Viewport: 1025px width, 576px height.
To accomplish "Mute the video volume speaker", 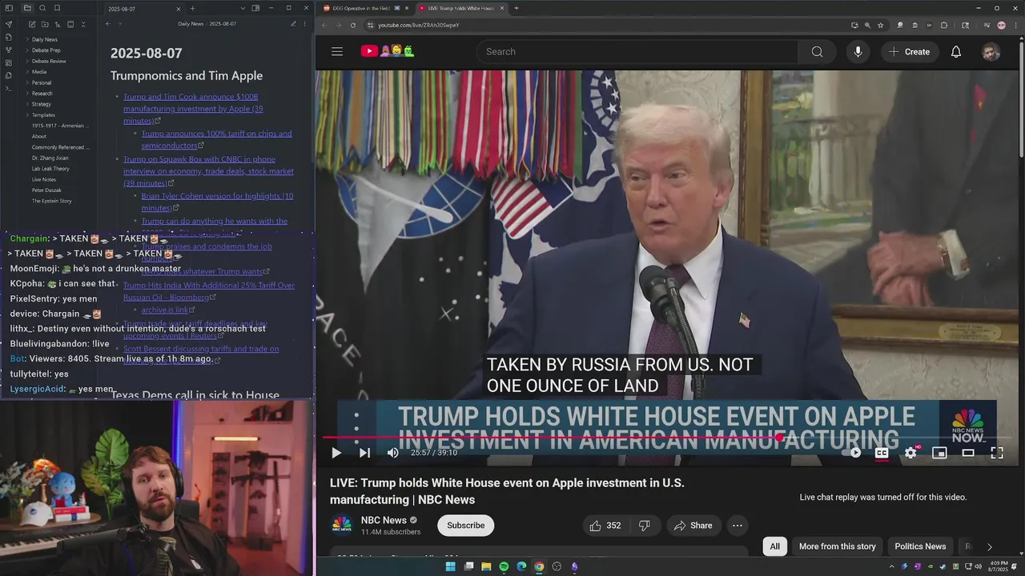I will pos(392,453).
